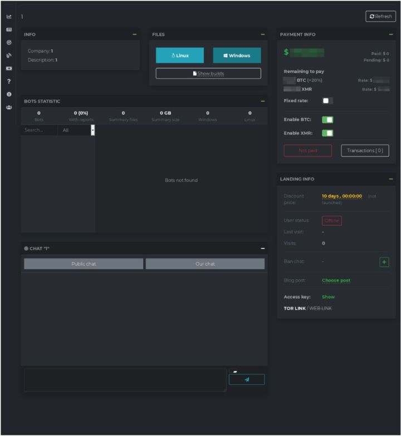Click the target icon in the sidebar
Viewport: 401px width, 436px height.
9,42
